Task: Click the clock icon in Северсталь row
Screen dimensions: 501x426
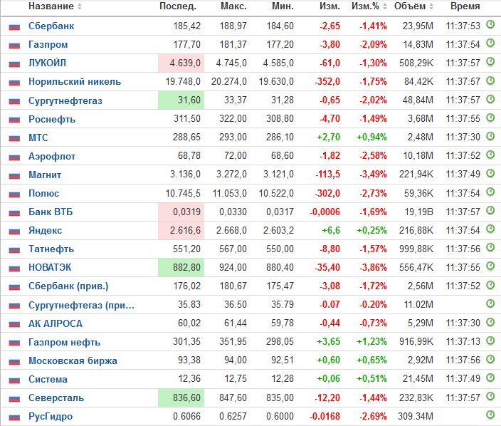Action: [490, 396]
